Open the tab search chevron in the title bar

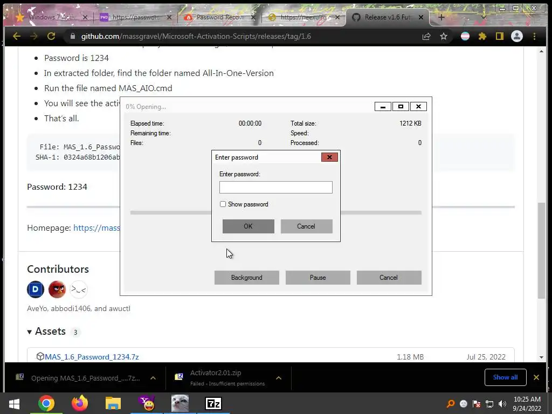(484, 17)
